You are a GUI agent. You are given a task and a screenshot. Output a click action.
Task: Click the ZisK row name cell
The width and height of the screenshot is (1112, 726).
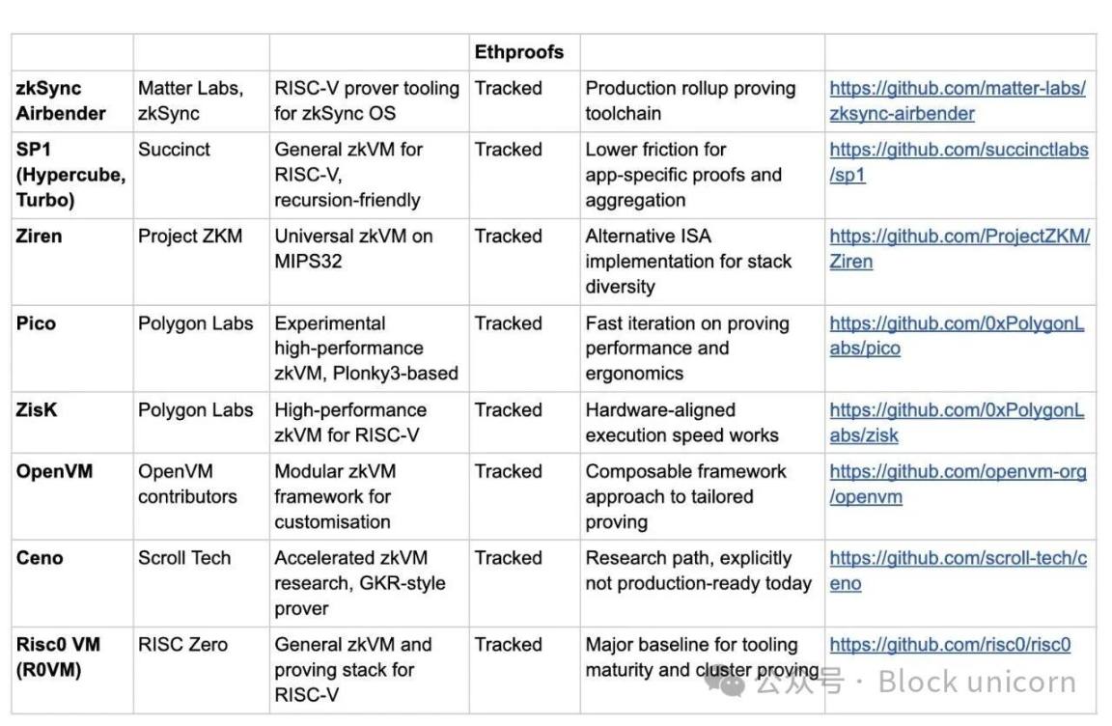pyautogui.click(x=37, y=410)
